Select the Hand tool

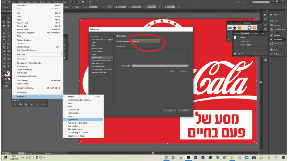coord(4,66)
